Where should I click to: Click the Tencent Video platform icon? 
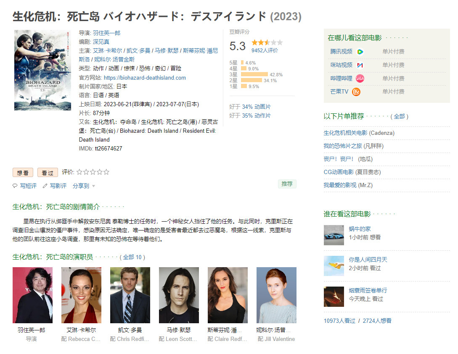[360, 52]
